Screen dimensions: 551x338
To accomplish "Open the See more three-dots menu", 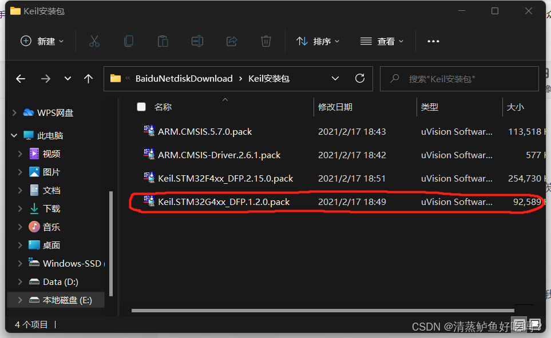I will [x=433, y=41].
